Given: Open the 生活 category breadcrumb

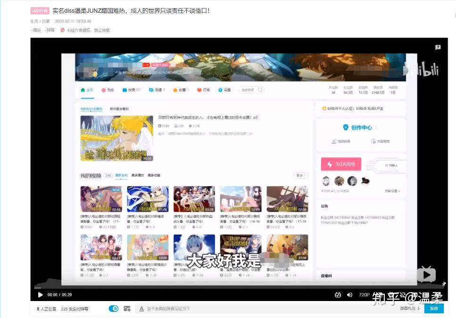Looking at the screenshot, I should (34, 22).
